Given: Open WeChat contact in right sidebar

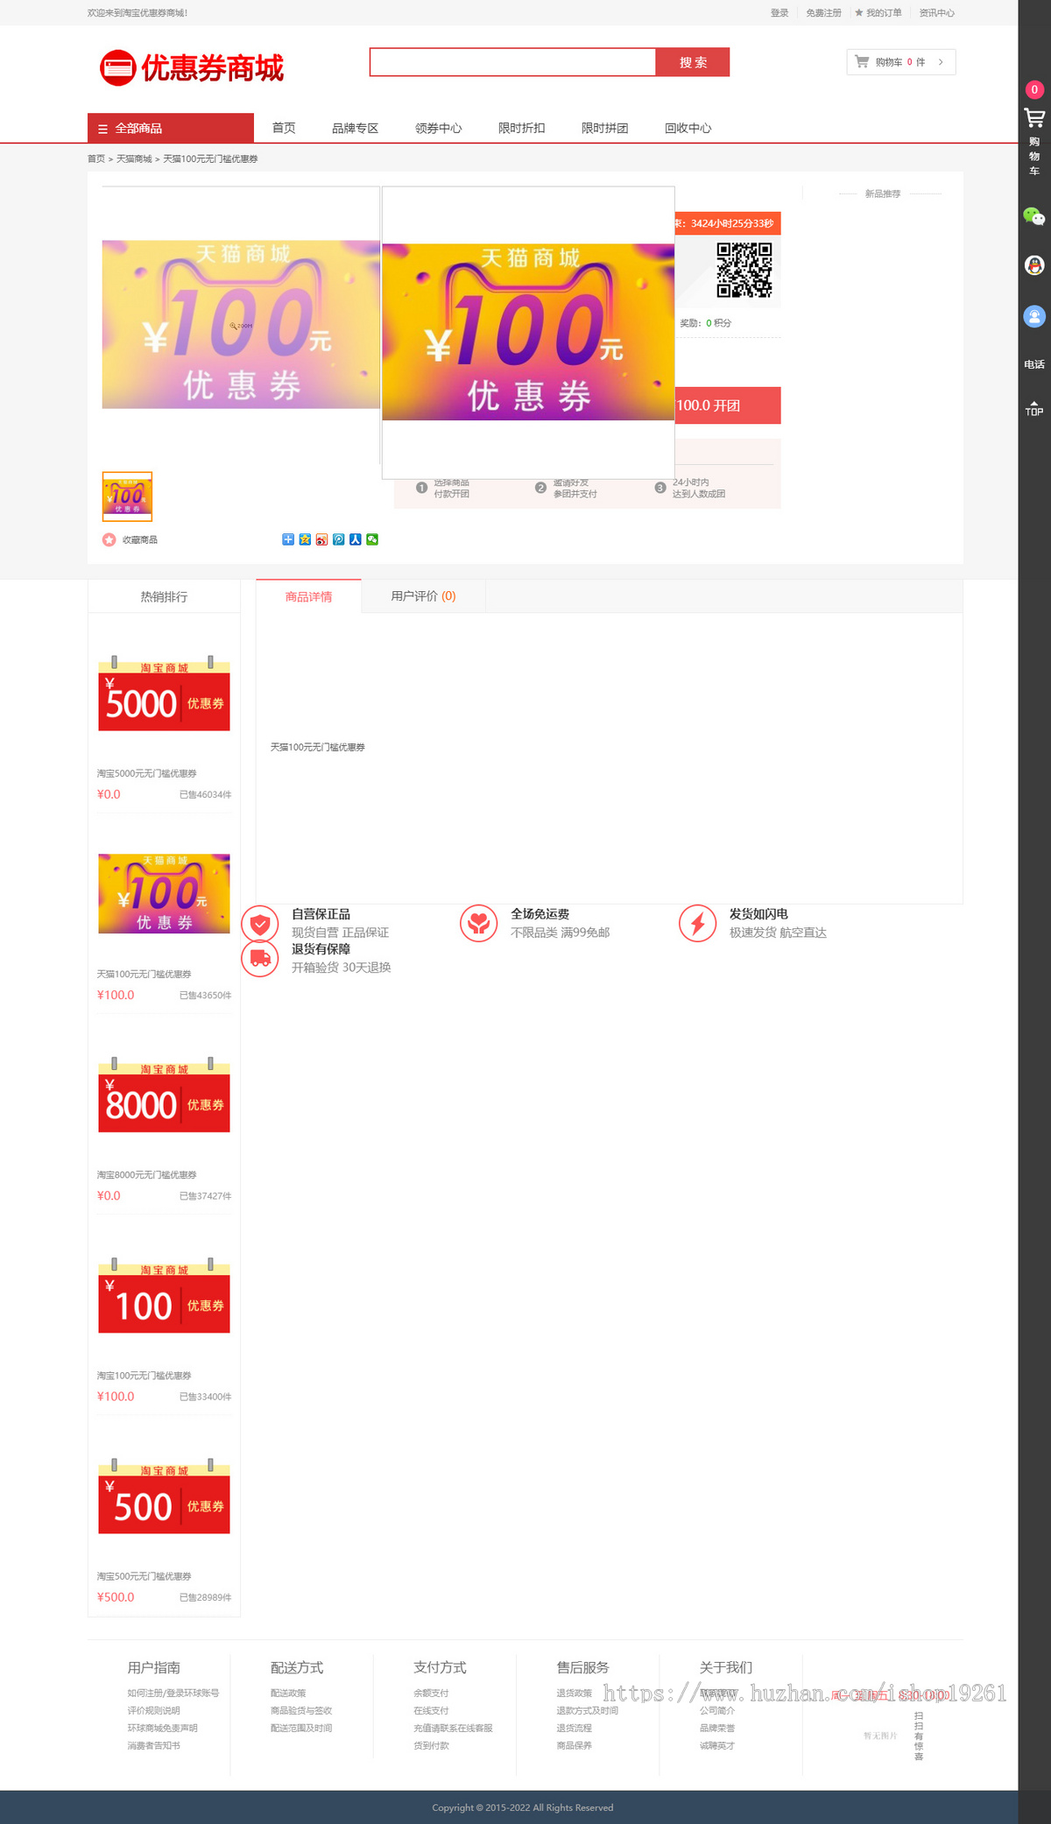Looking at the screenshot, I should click(1034, 216).
